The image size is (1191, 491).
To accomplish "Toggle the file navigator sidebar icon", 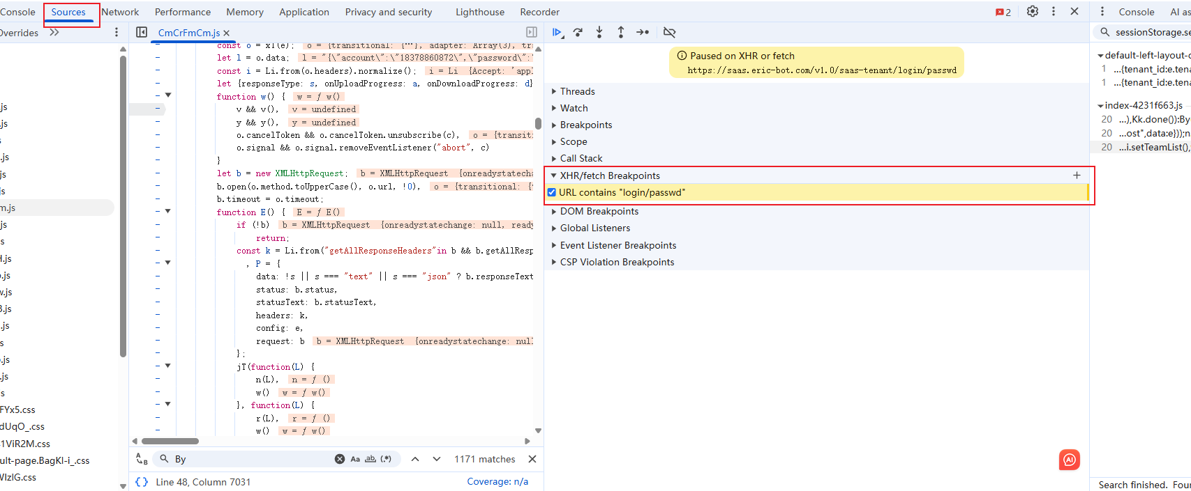I will pyautogui.click(x=142, y=32).
